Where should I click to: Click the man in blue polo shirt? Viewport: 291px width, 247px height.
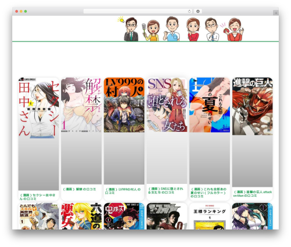point(172,29)
